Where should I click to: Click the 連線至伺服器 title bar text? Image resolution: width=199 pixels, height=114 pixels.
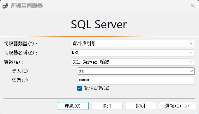point(27,6)
